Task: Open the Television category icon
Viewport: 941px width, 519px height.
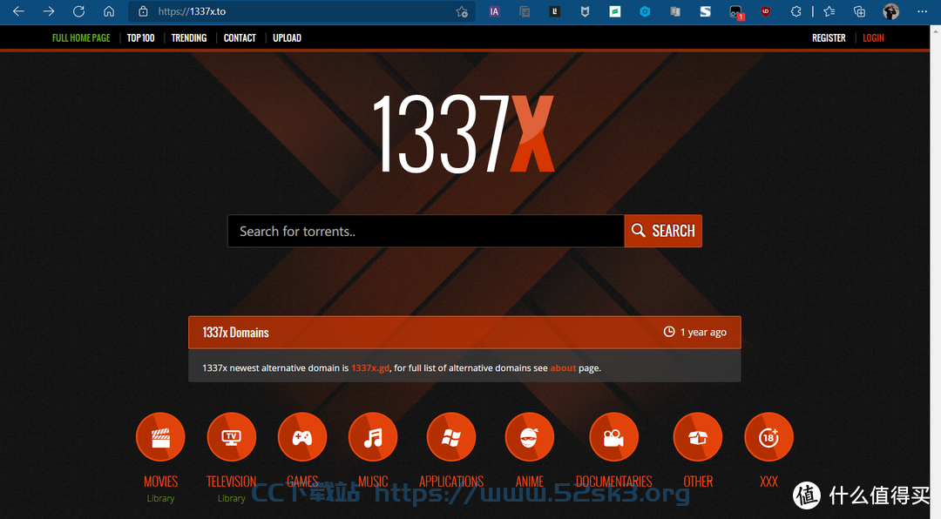Action: click(231, 437)
